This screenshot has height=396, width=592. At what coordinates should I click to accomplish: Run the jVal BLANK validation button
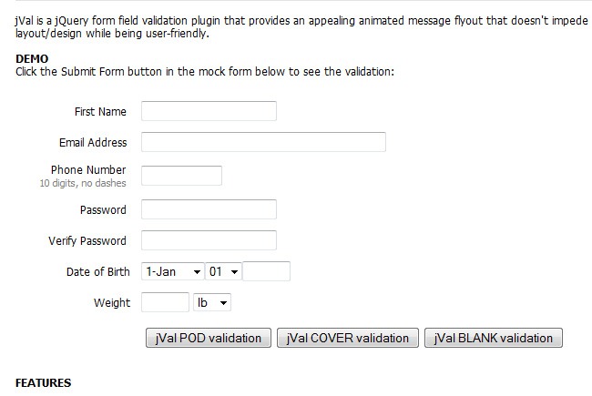tap(494, 338)
